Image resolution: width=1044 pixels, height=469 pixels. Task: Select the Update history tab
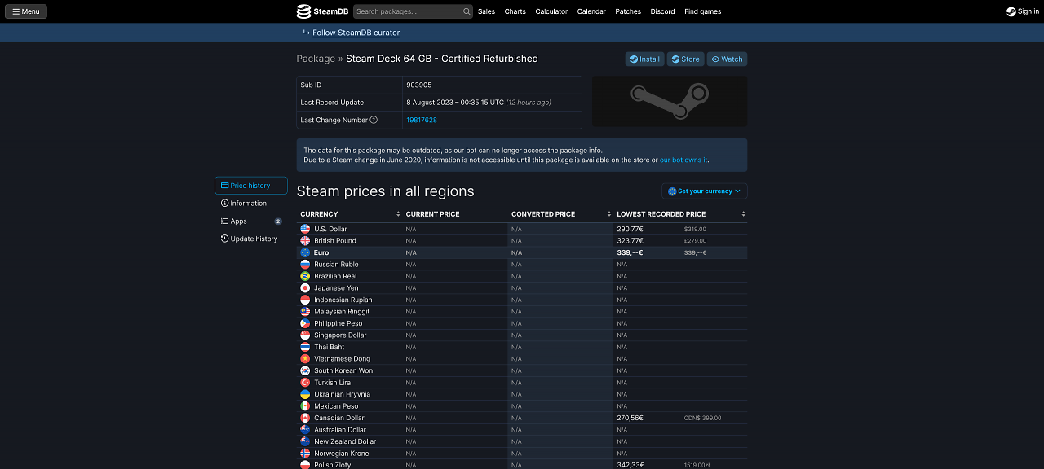(251, 239)
